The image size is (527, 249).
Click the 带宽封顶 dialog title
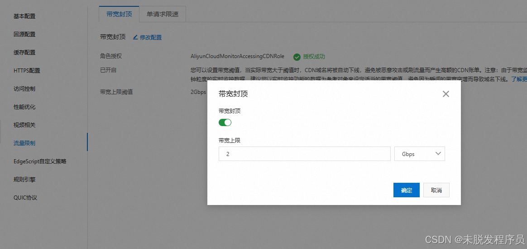233,94
